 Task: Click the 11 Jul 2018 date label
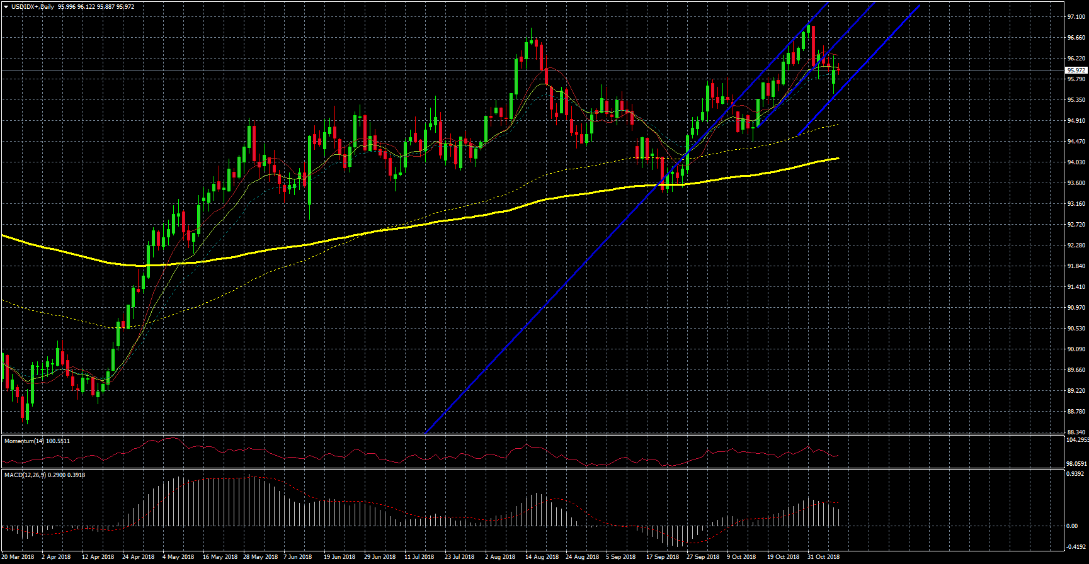(419, 557)
